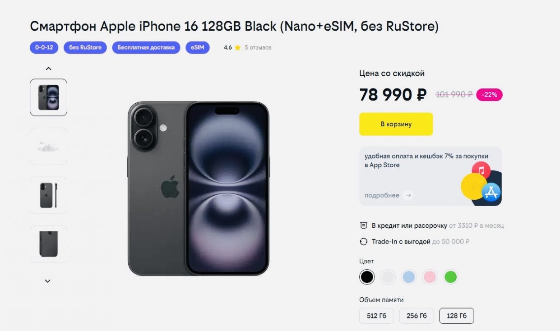Click the App Store icon in banner

491,193
